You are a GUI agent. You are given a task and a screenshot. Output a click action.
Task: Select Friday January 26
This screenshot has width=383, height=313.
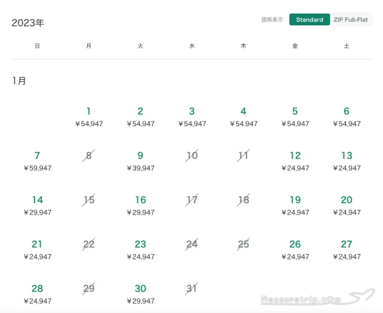(x=295, y=250)
